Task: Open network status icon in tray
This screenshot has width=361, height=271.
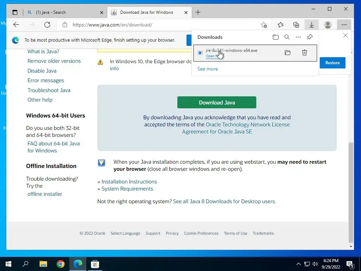Action: (307, 264)
